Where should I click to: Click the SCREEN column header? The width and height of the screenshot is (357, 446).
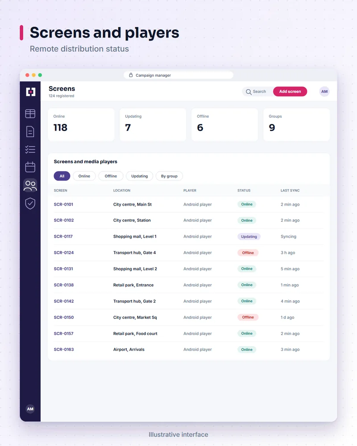pos(60,190)
